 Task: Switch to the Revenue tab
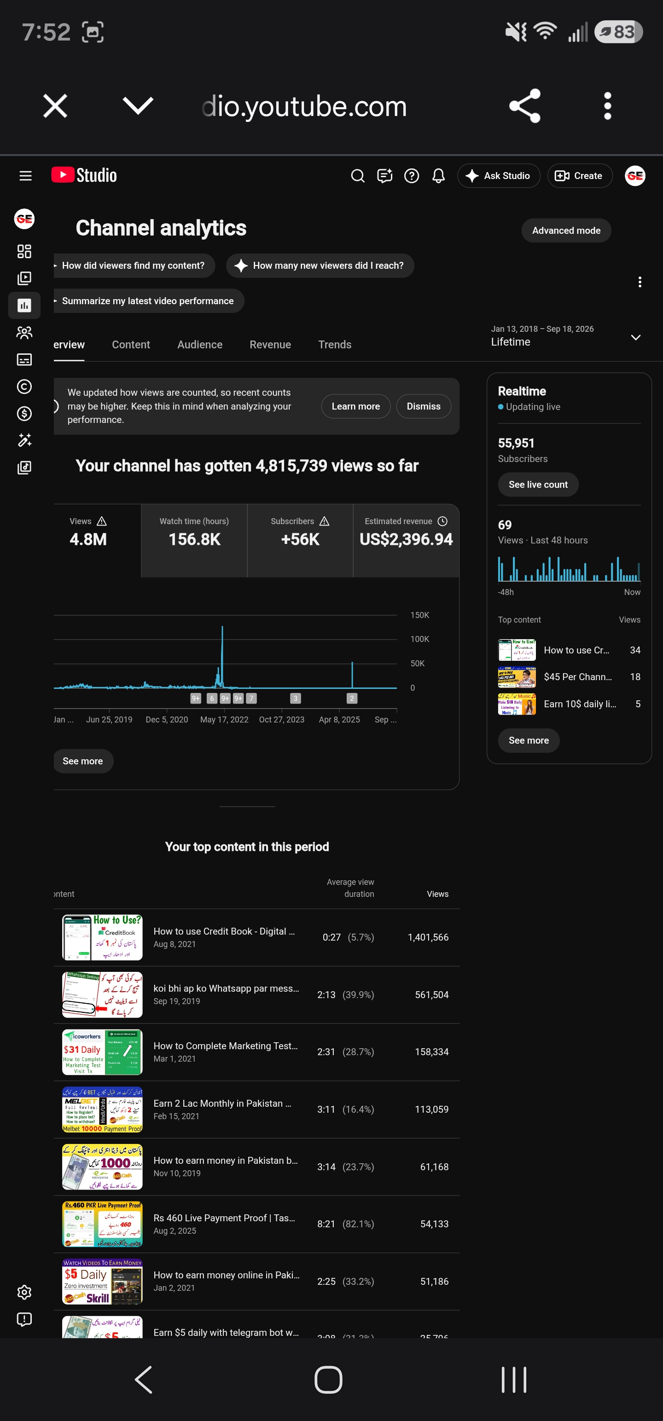tap(270, 345)
